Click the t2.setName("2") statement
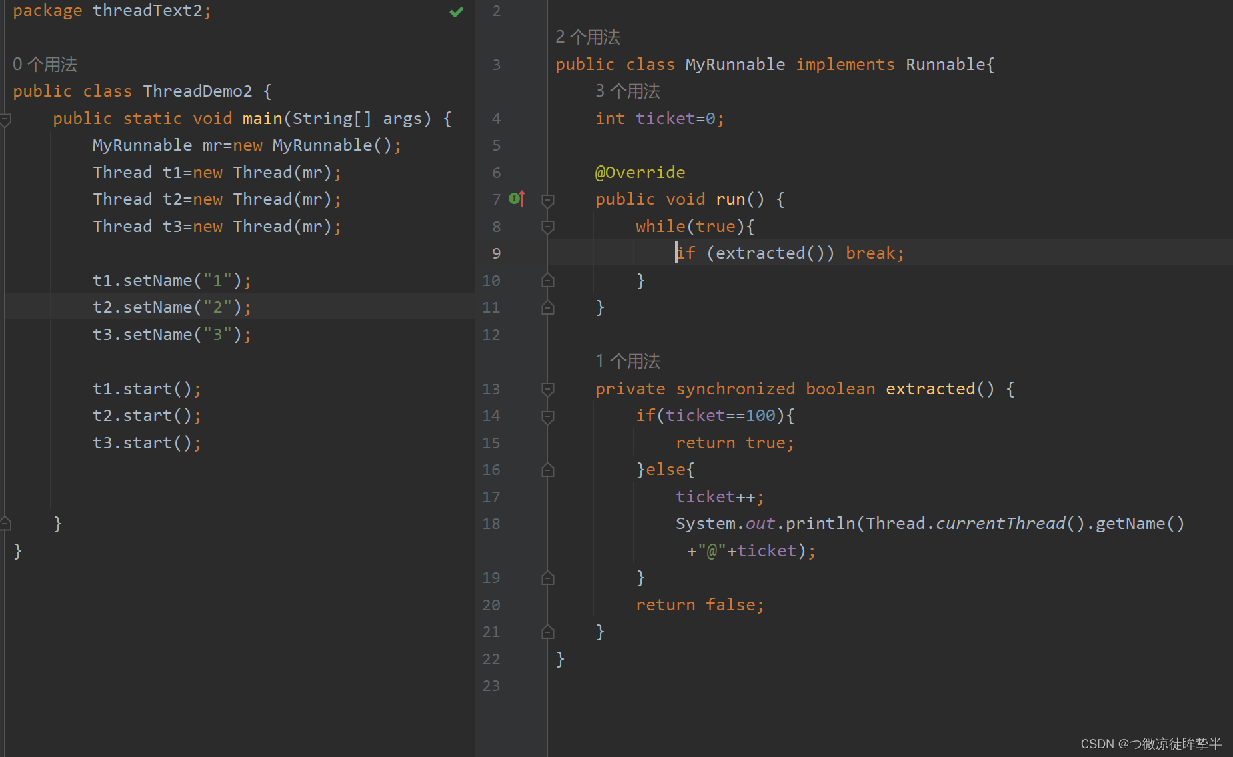This screenshot has width=1233, height=757. 172,307
